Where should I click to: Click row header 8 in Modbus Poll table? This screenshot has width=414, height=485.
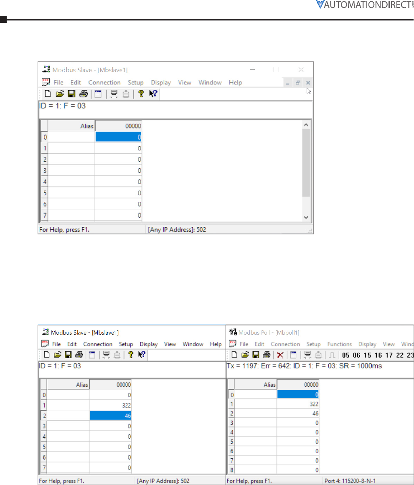[232, 470]
